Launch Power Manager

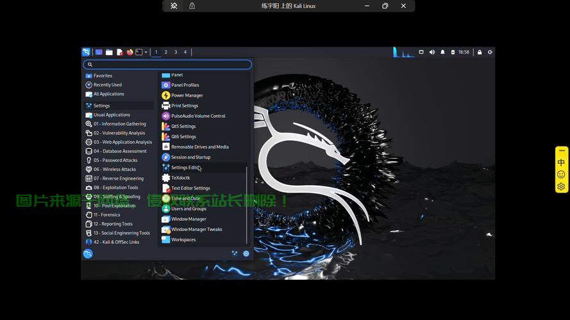(203, 95)
